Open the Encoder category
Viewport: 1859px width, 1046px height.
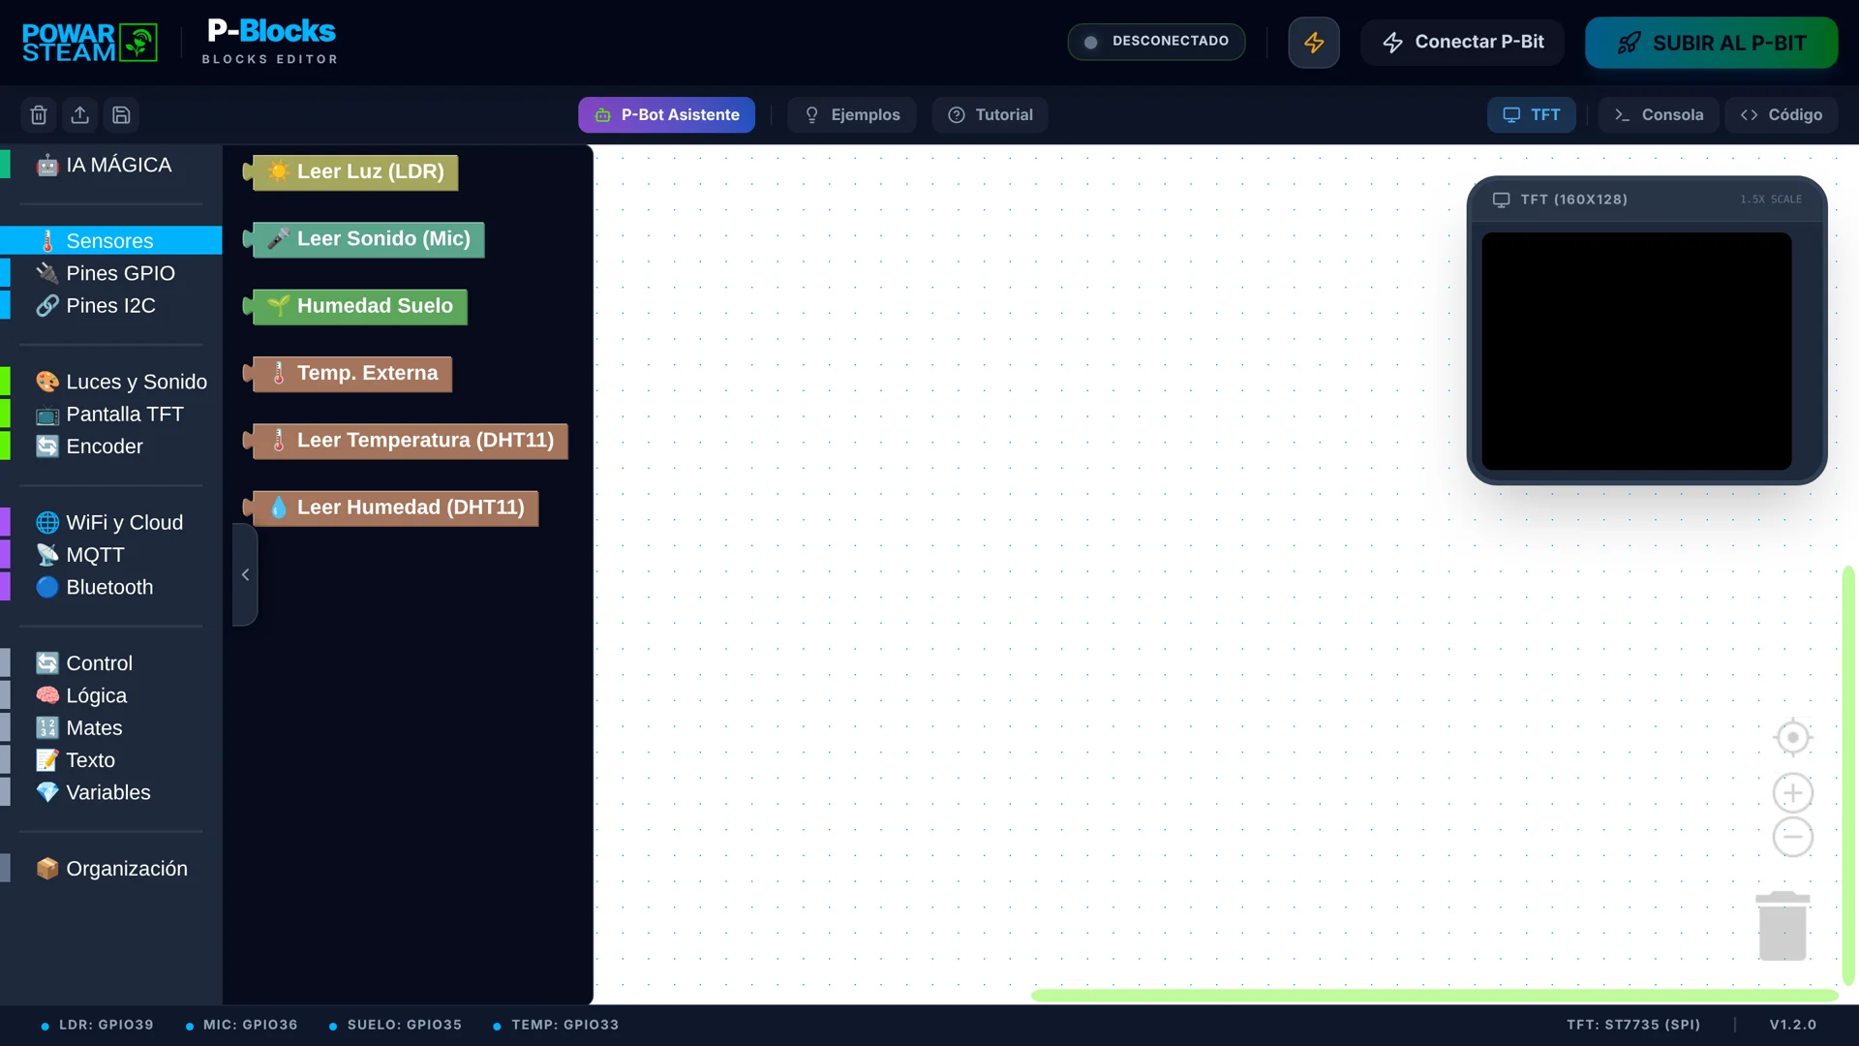pos(111,446)
